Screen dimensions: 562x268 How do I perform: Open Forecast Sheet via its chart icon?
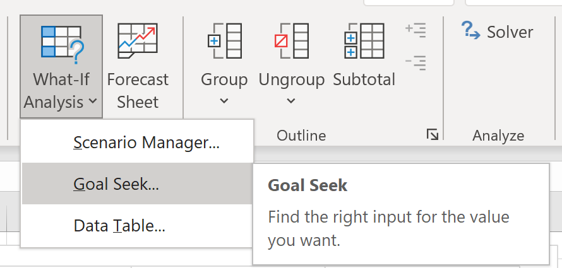pyautogui.click(x=138, y=41)
